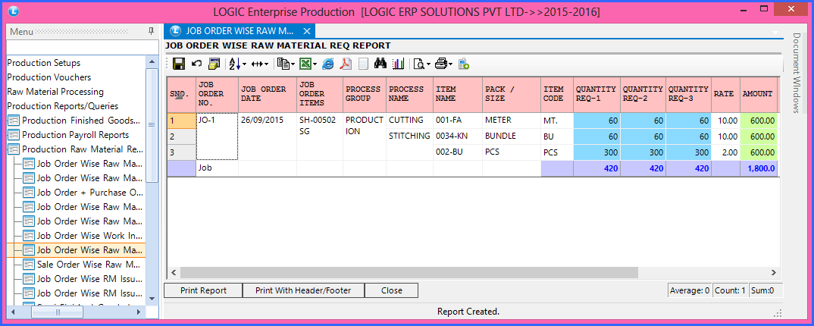
Task: Click the Undo arrow icon
Action: click(197, 64)
